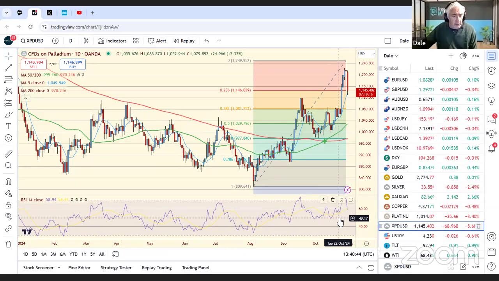This screenshot has height=281, width=499.
Task: Open the patterns drawing tool
Action: [8, 91]
